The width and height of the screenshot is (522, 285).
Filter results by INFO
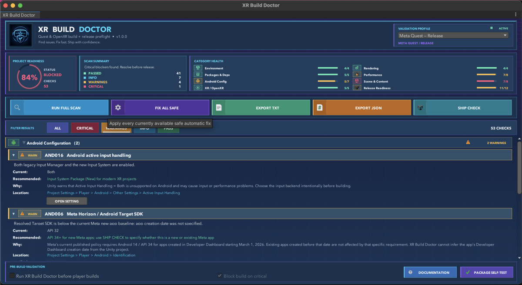coord(144,128)
